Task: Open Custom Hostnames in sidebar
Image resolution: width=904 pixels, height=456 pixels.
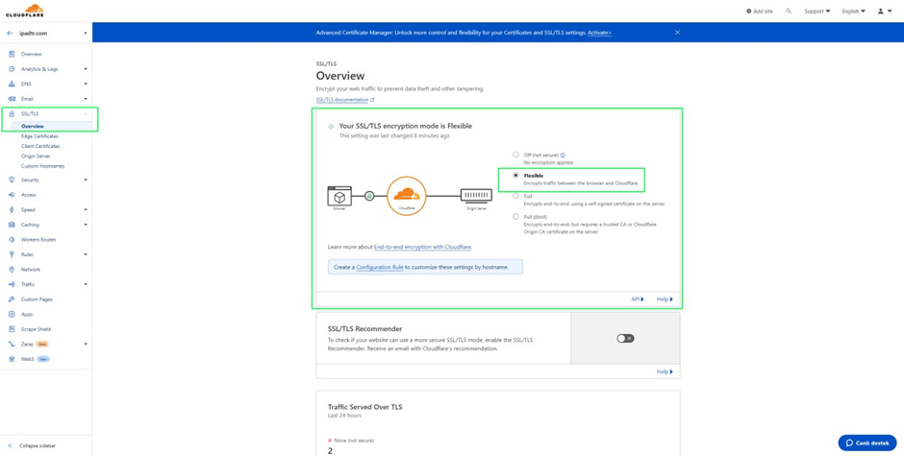Action: [x=42, y=166]
